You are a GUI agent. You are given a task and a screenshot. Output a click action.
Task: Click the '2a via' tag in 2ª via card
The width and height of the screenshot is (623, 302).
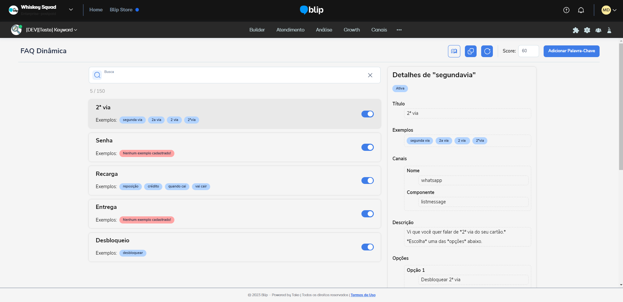[156, 120]
